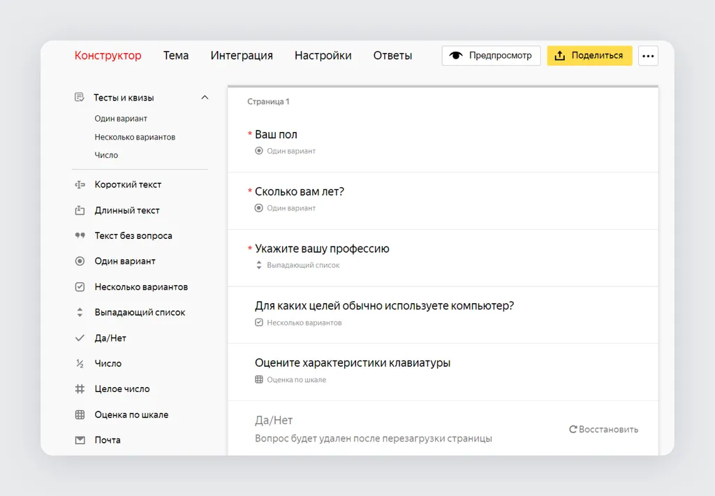Add a Длинный текст field icon
Screen dimensions: 715x496
pyautogui.click(x=80, y=210)
